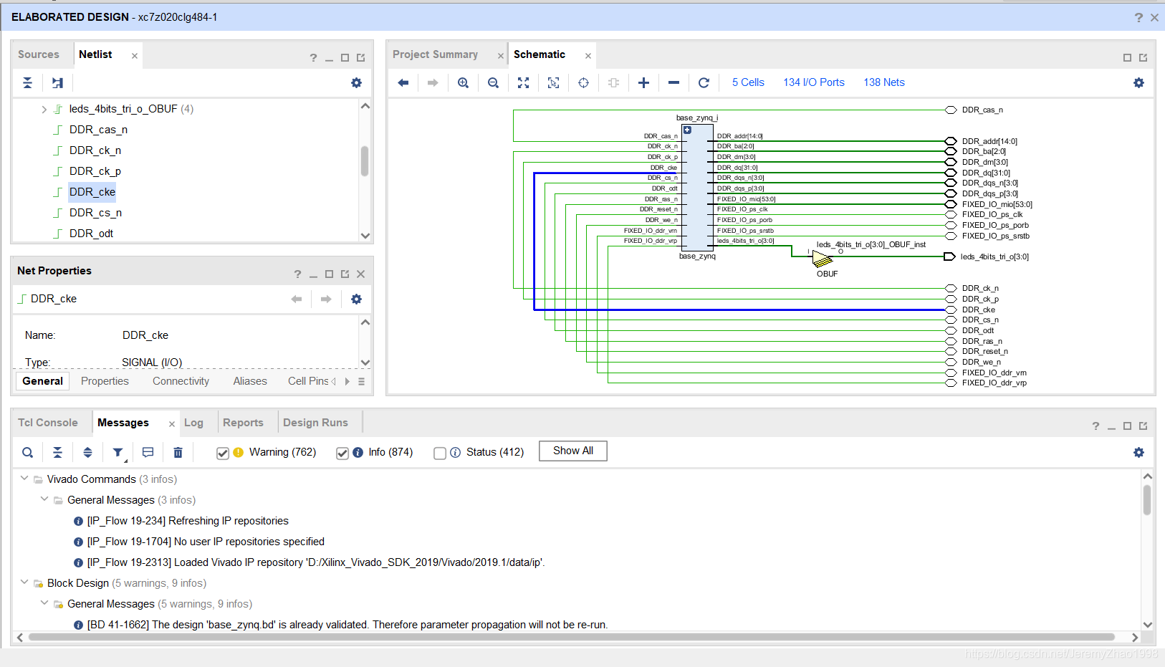1165x667 pixels.
Task: Collapse Block Design message group
Action: coord(24,582)
